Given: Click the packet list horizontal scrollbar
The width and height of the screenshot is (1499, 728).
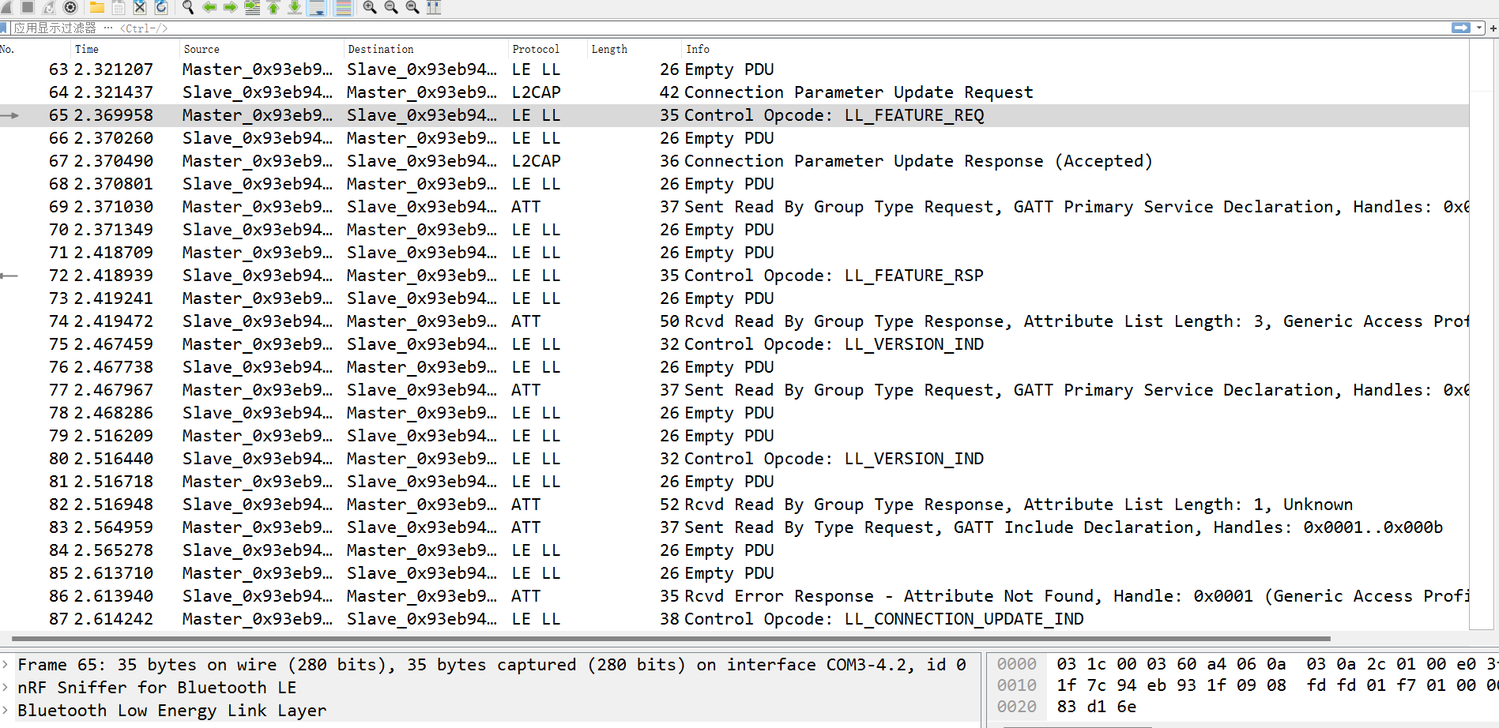Looking at the screenshot, I should [672, 638].
